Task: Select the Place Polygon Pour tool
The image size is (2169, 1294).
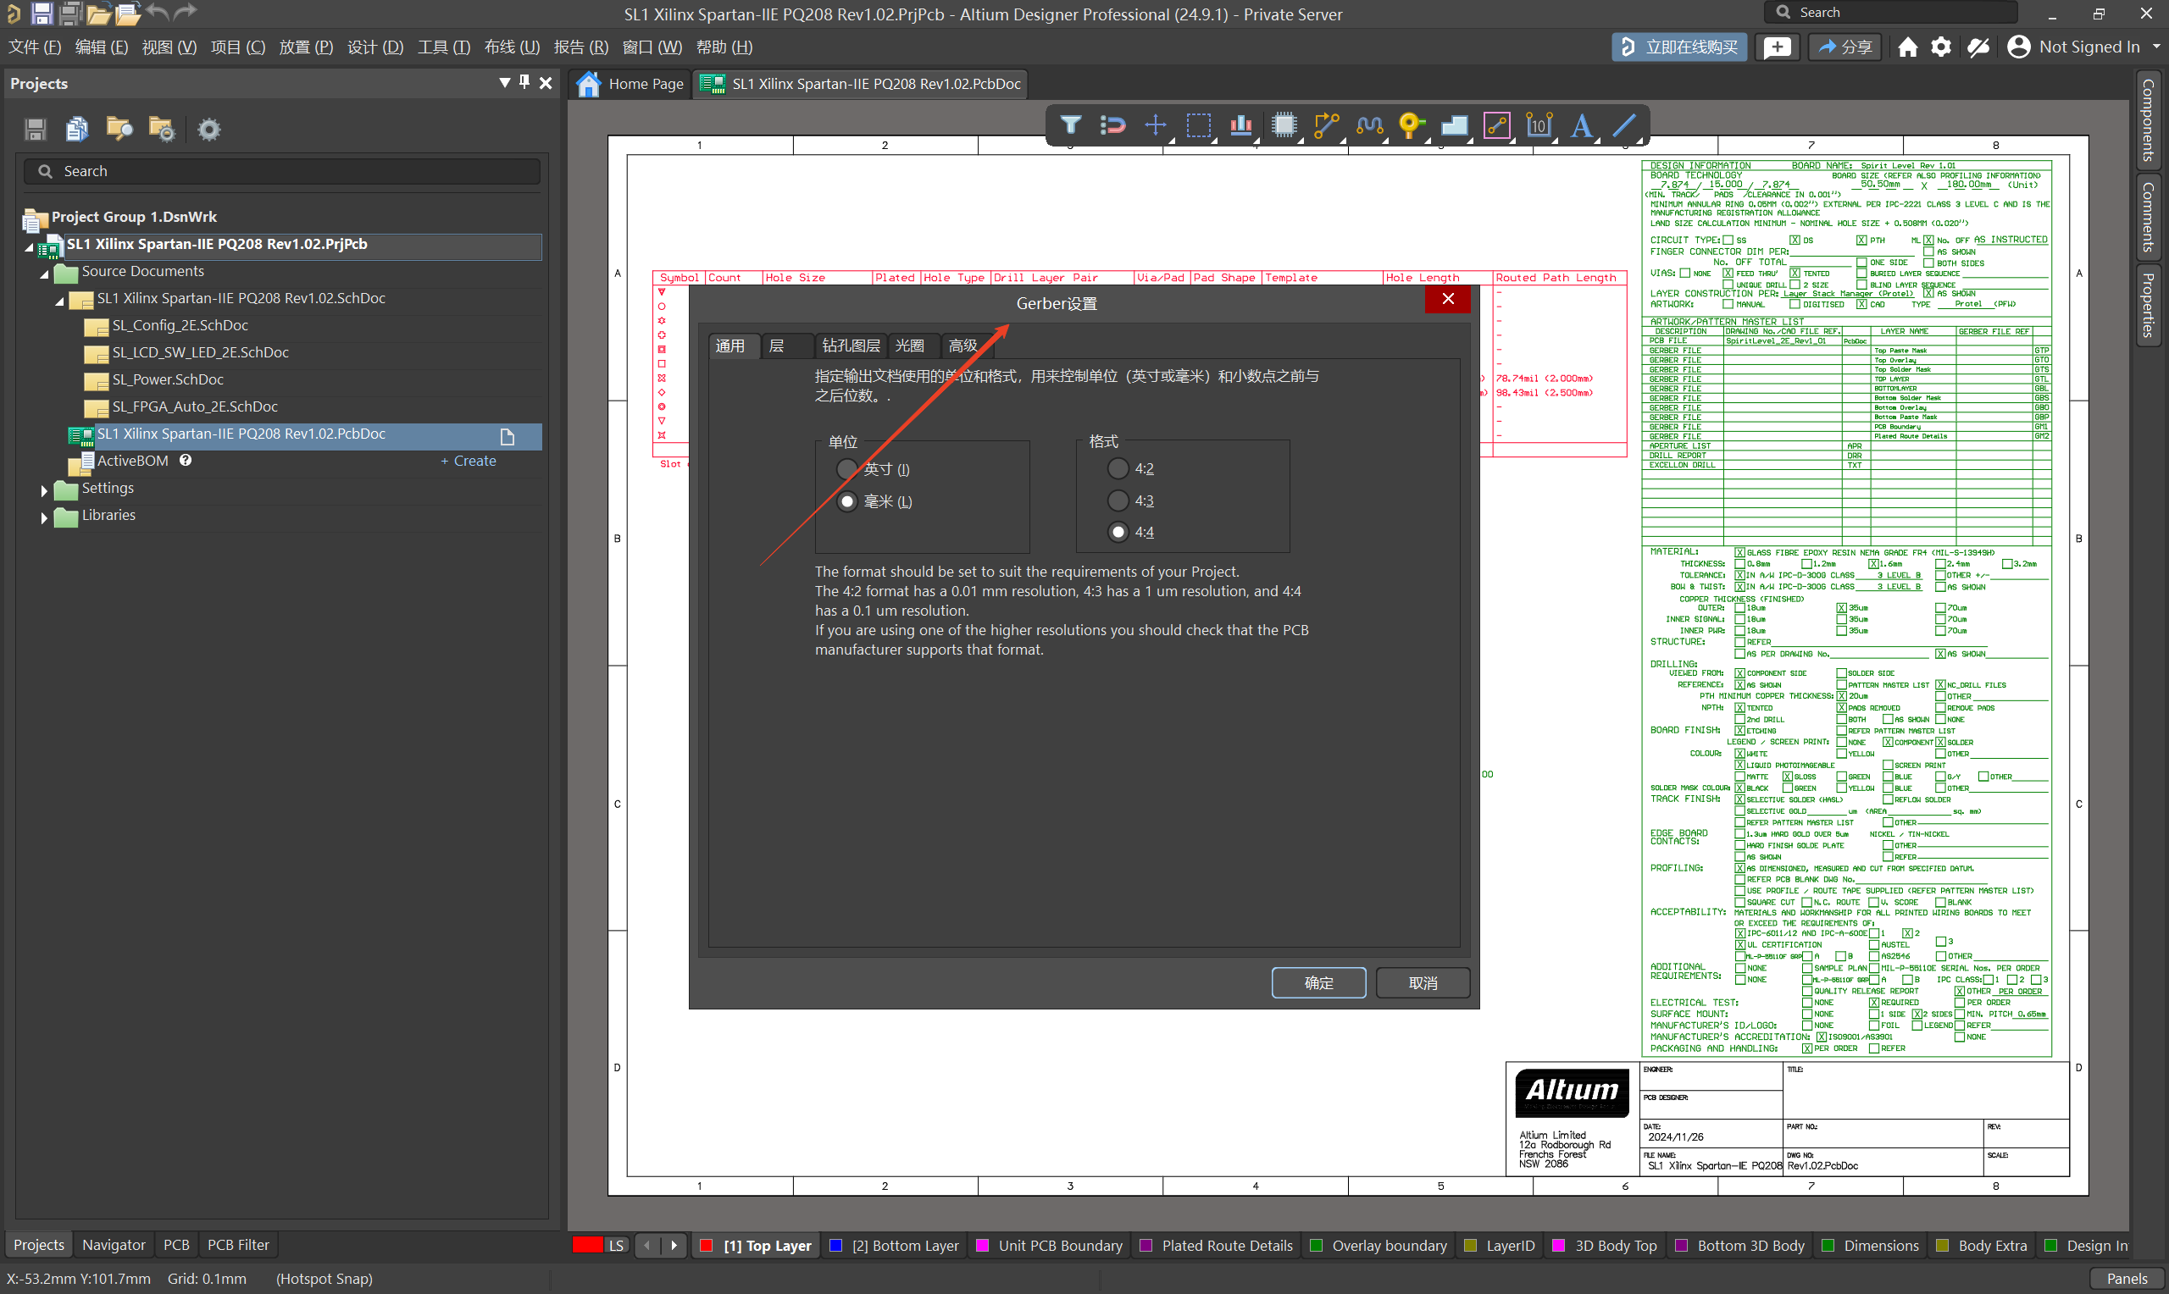Action: 1454,125
